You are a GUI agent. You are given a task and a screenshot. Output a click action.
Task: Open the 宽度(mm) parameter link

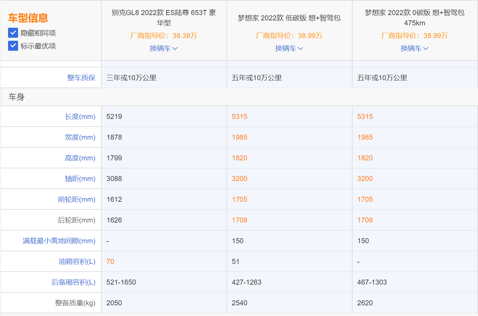tap(80, 137)
